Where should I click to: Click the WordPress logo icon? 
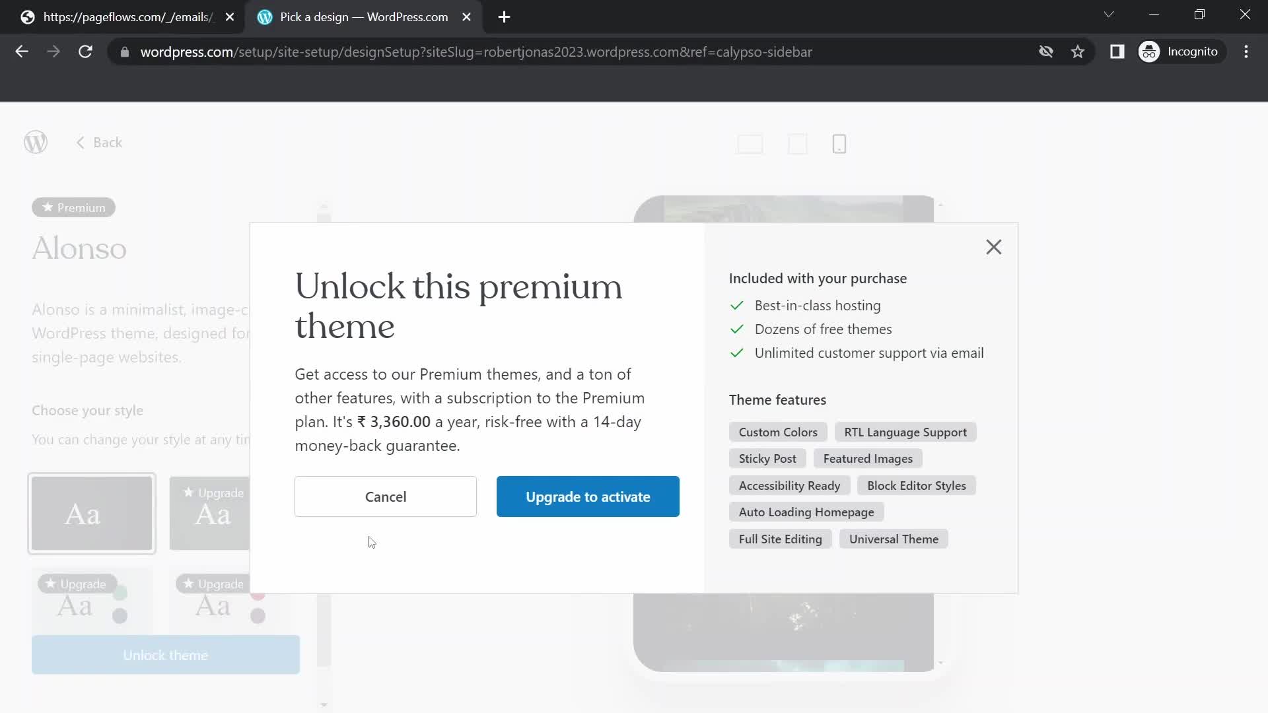pyautogui.click(x=35, y=142)
